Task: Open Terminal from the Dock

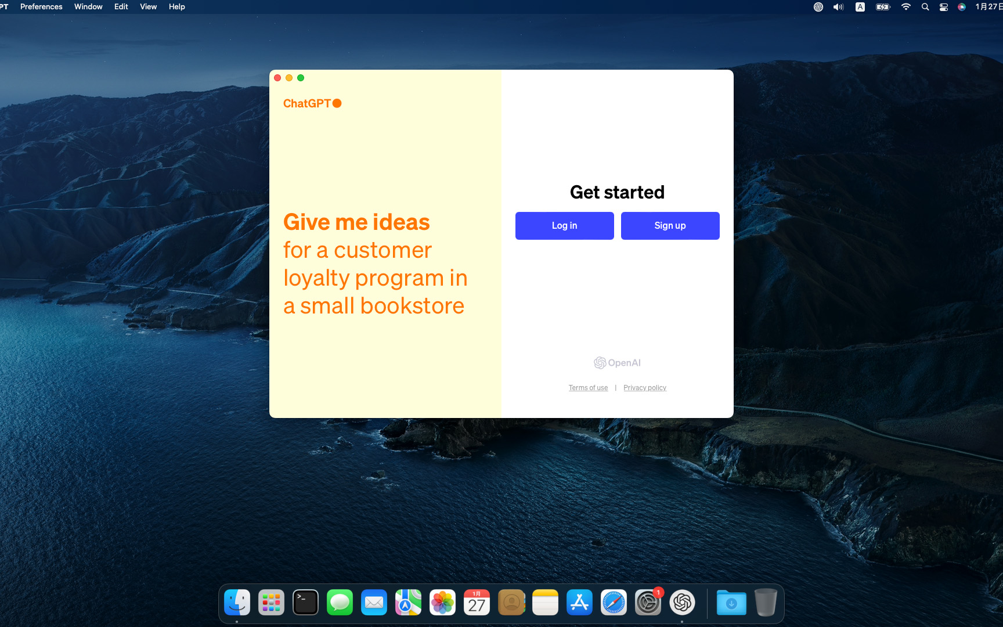Action: click(305, 603)
